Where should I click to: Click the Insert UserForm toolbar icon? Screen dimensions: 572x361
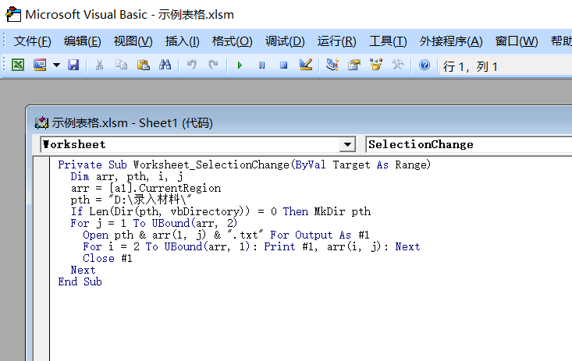[40, 65]
